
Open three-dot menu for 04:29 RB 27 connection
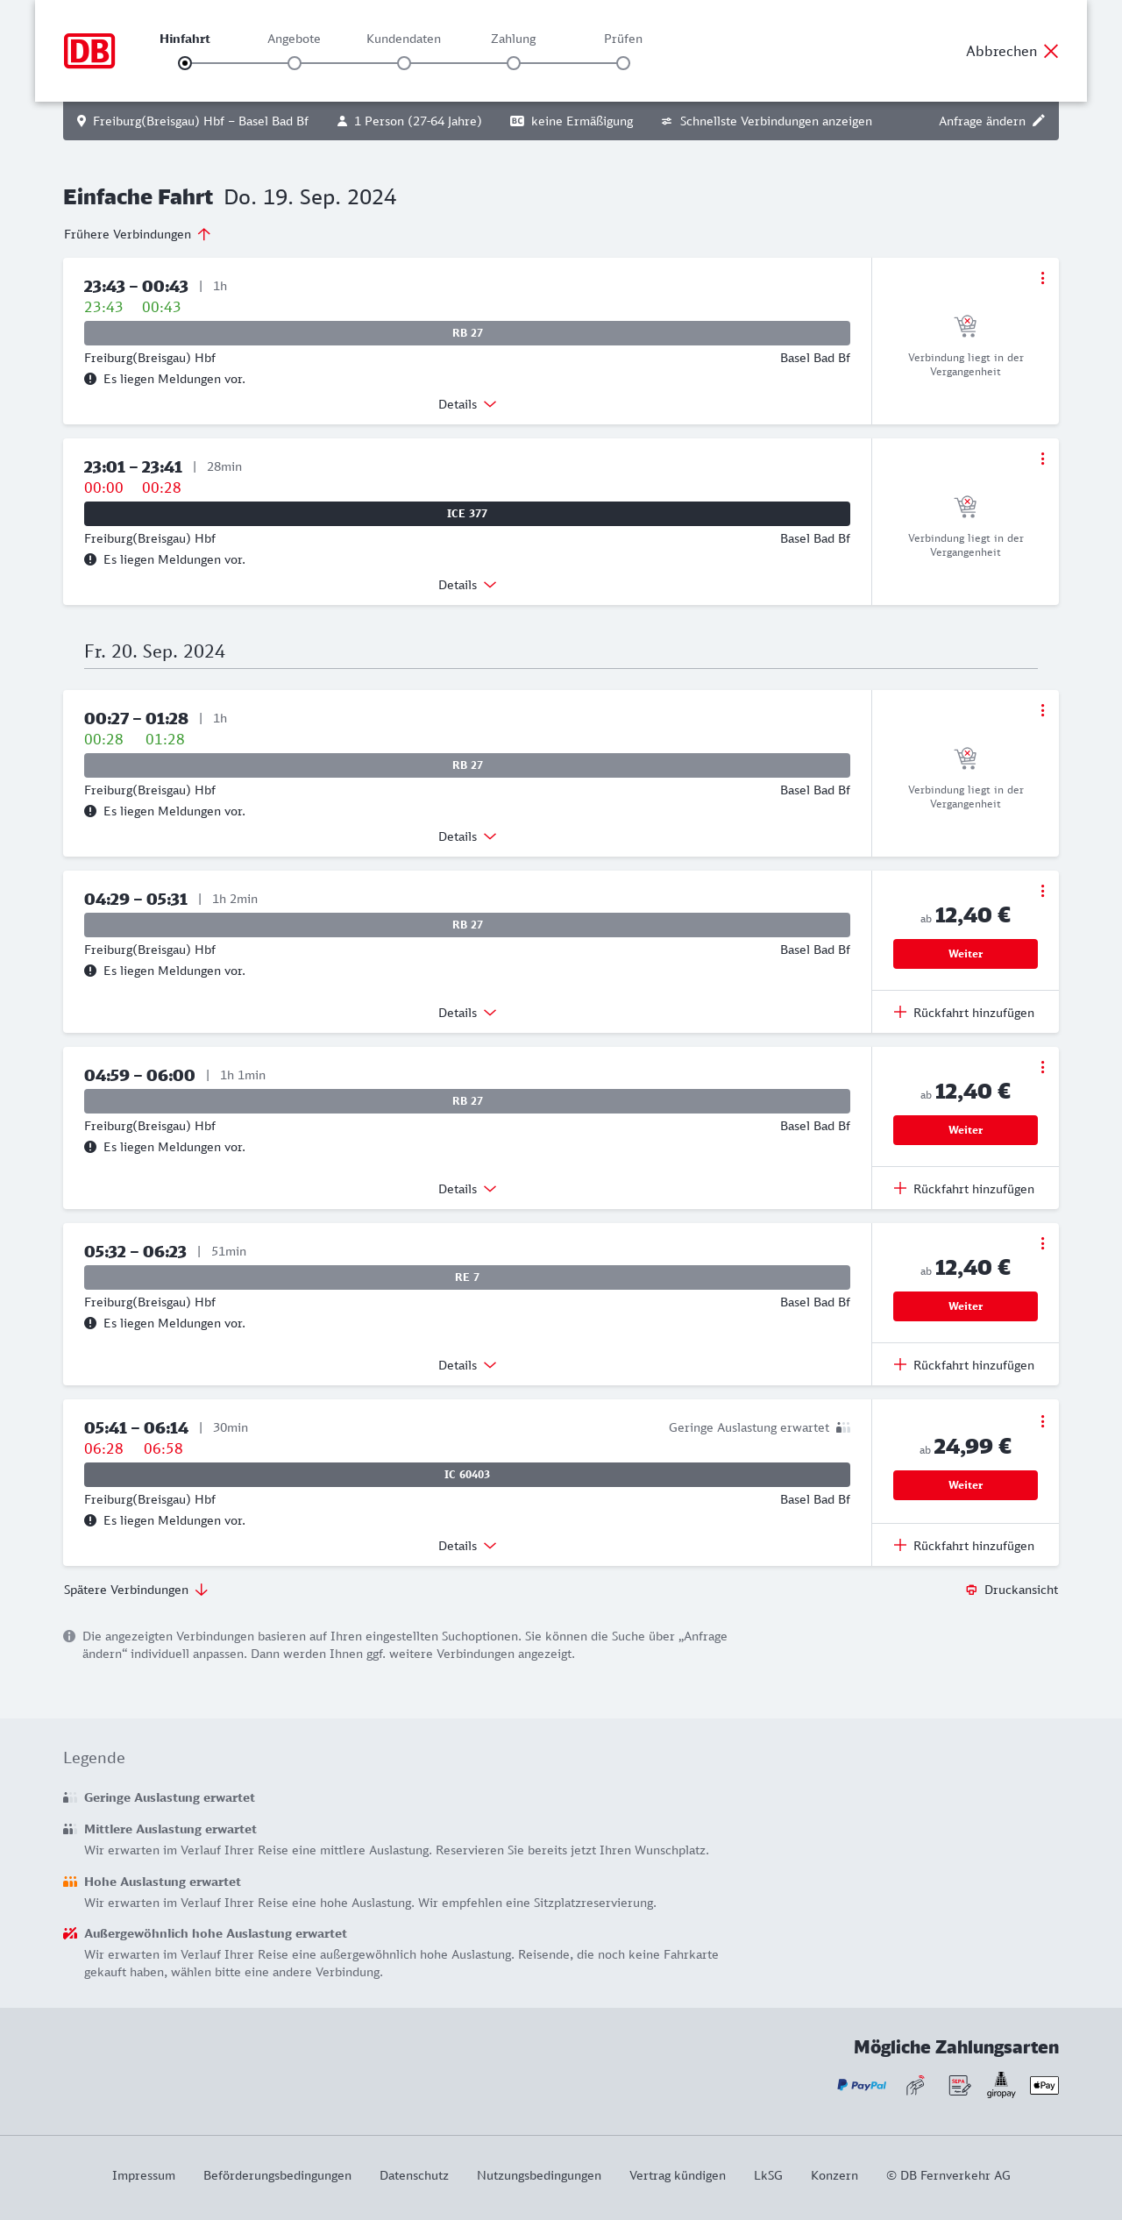pos(1042,891)
